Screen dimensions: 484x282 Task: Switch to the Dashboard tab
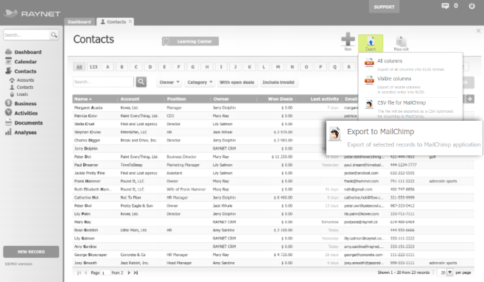[x=80, y=21]
